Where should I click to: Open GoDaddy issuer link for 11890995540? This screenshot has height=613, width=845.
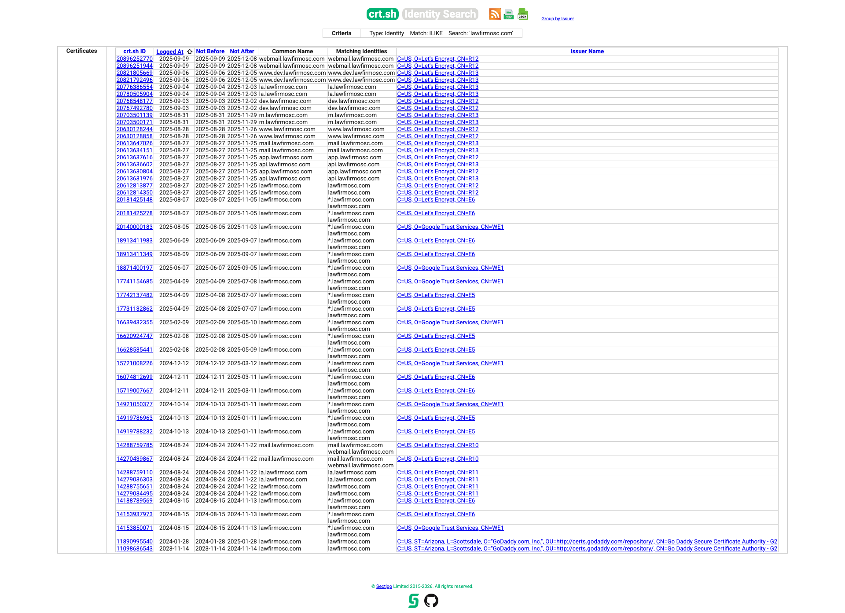587,541
